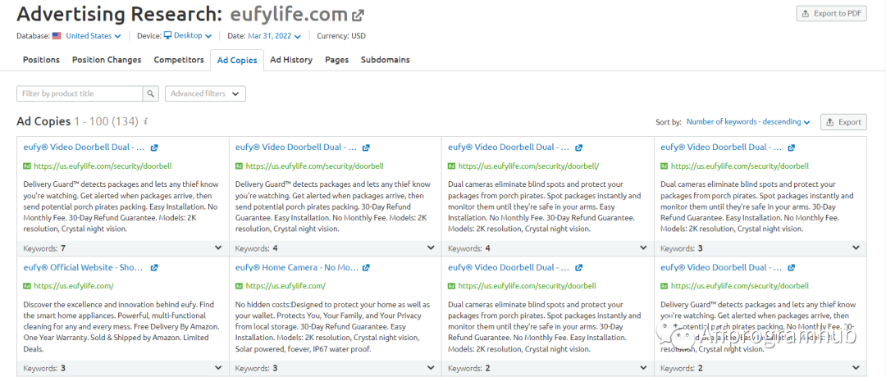Open the Sort by Number of keywords dropdown

pos(748,122)
